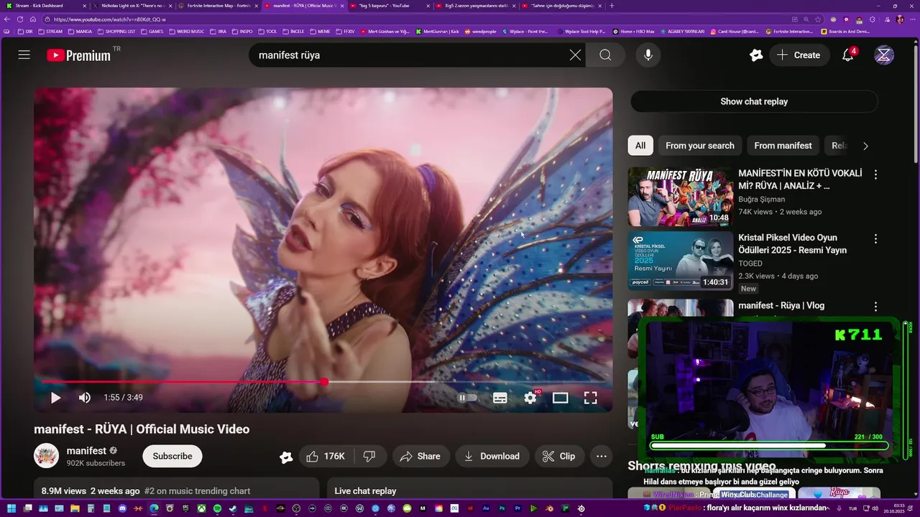This screenshot has height=517, width=920.
Task: Play the paused video
Action: 55,398
